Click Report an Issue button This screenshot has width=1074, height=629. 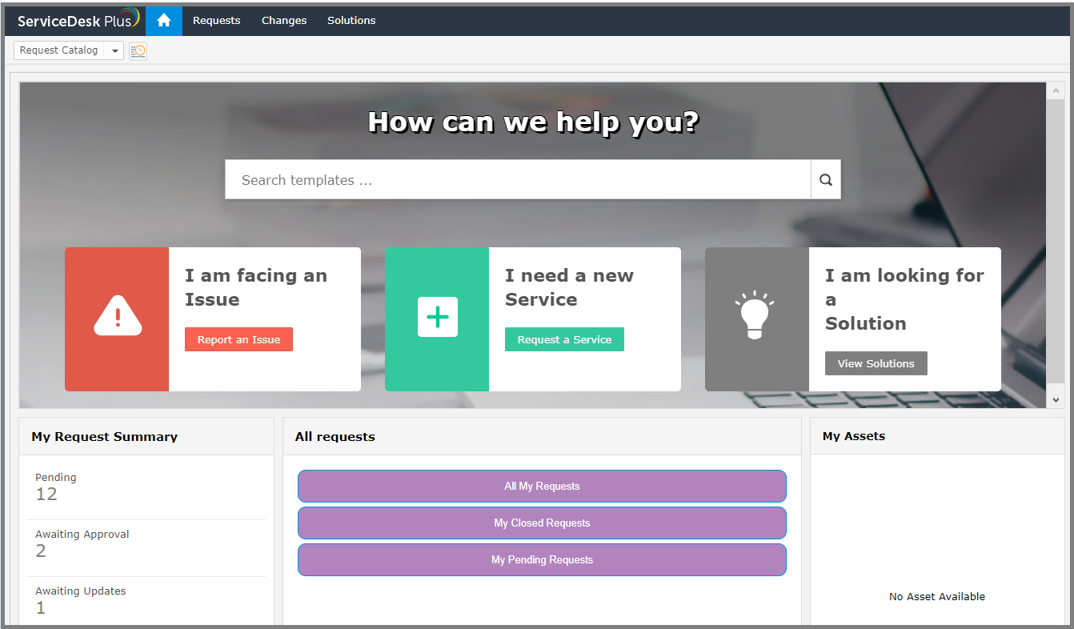[238, 339]
